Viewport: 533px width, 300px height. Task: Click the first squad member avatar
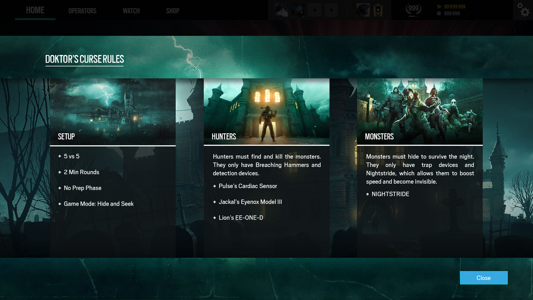tap(281, 10)
